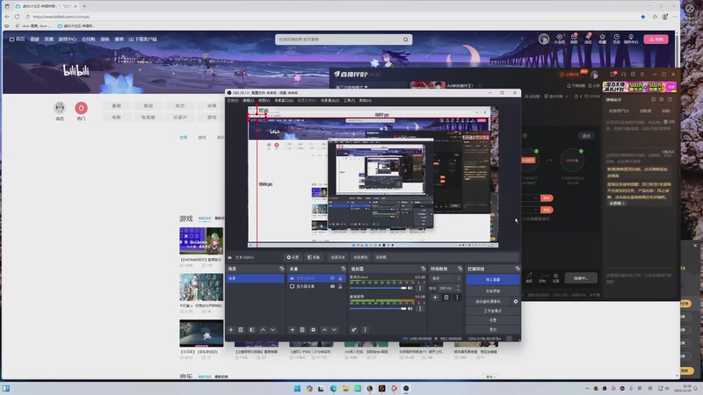The height and width of the screenshot is (395, 703).
Task: Move the selected source up with the arrow
Action: point(324,329)
